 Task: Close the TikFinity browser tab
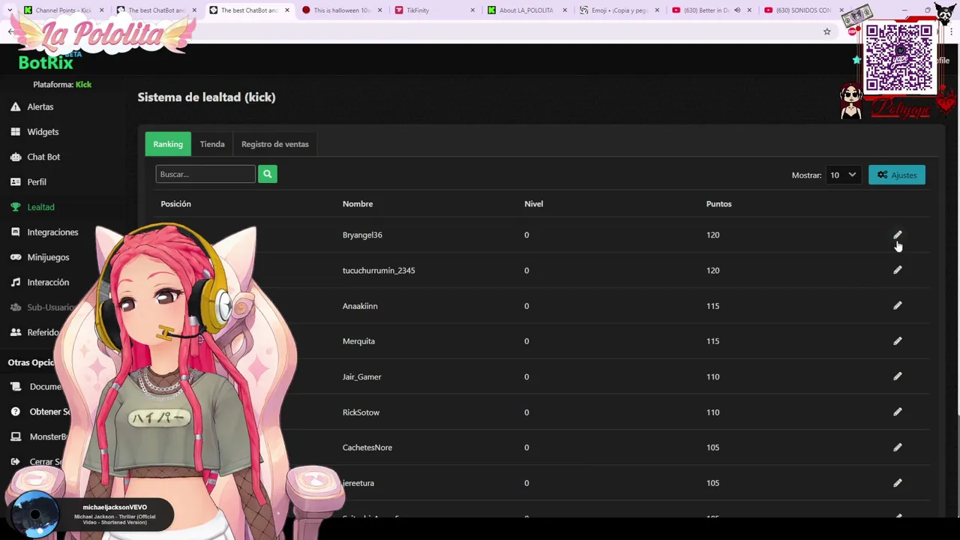[472, 10]
